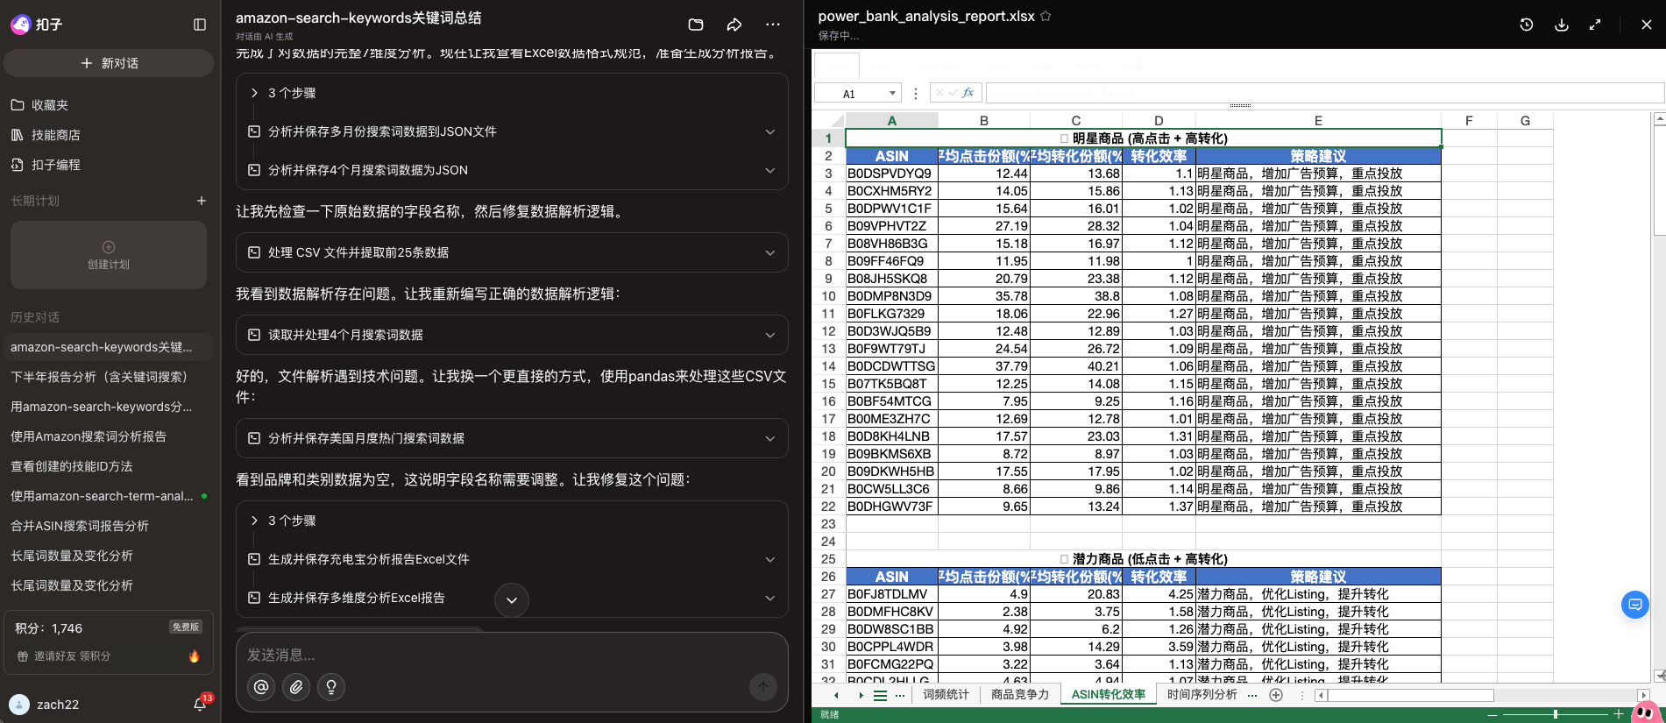
Task: Add a new sheet with plus icon
Action: (x=1276, y=695)
